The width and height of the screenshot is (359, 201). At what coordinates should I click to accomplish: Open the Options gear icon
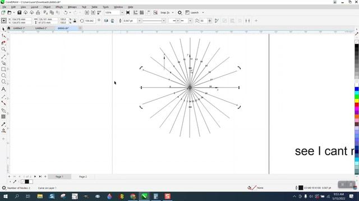[x=179, y=12]
